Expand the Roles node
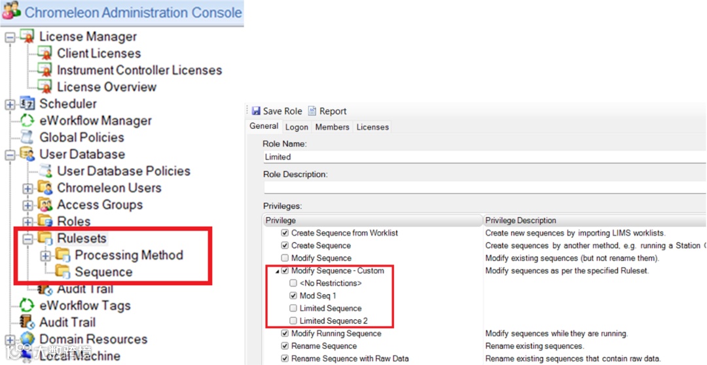Screen dimensions: 707x365 (28, 222)
